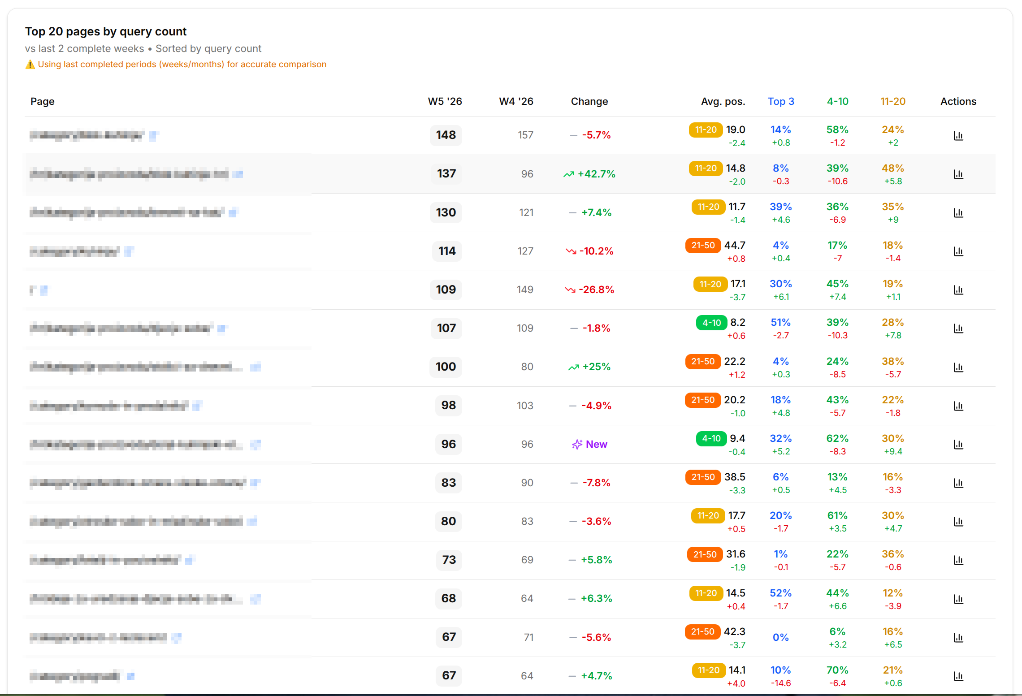Click the yellow 11-20 badge in the first row
Image resolution: width=1022 pixels, height=696 pixels.
[705, 130]
